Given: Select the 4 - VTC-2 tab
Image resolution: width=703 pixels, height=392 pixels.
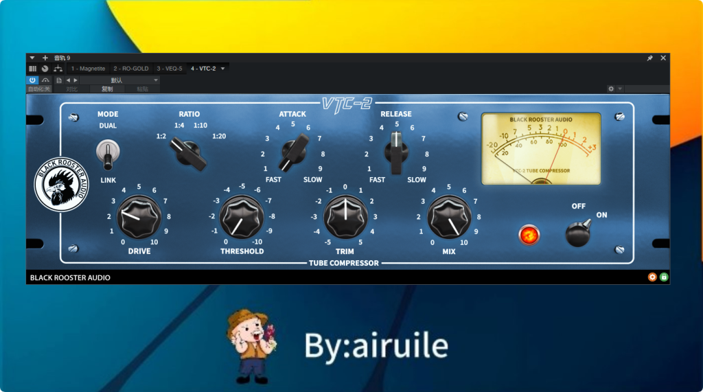Looking at the screenshot, I should click(x=203, y=69).
